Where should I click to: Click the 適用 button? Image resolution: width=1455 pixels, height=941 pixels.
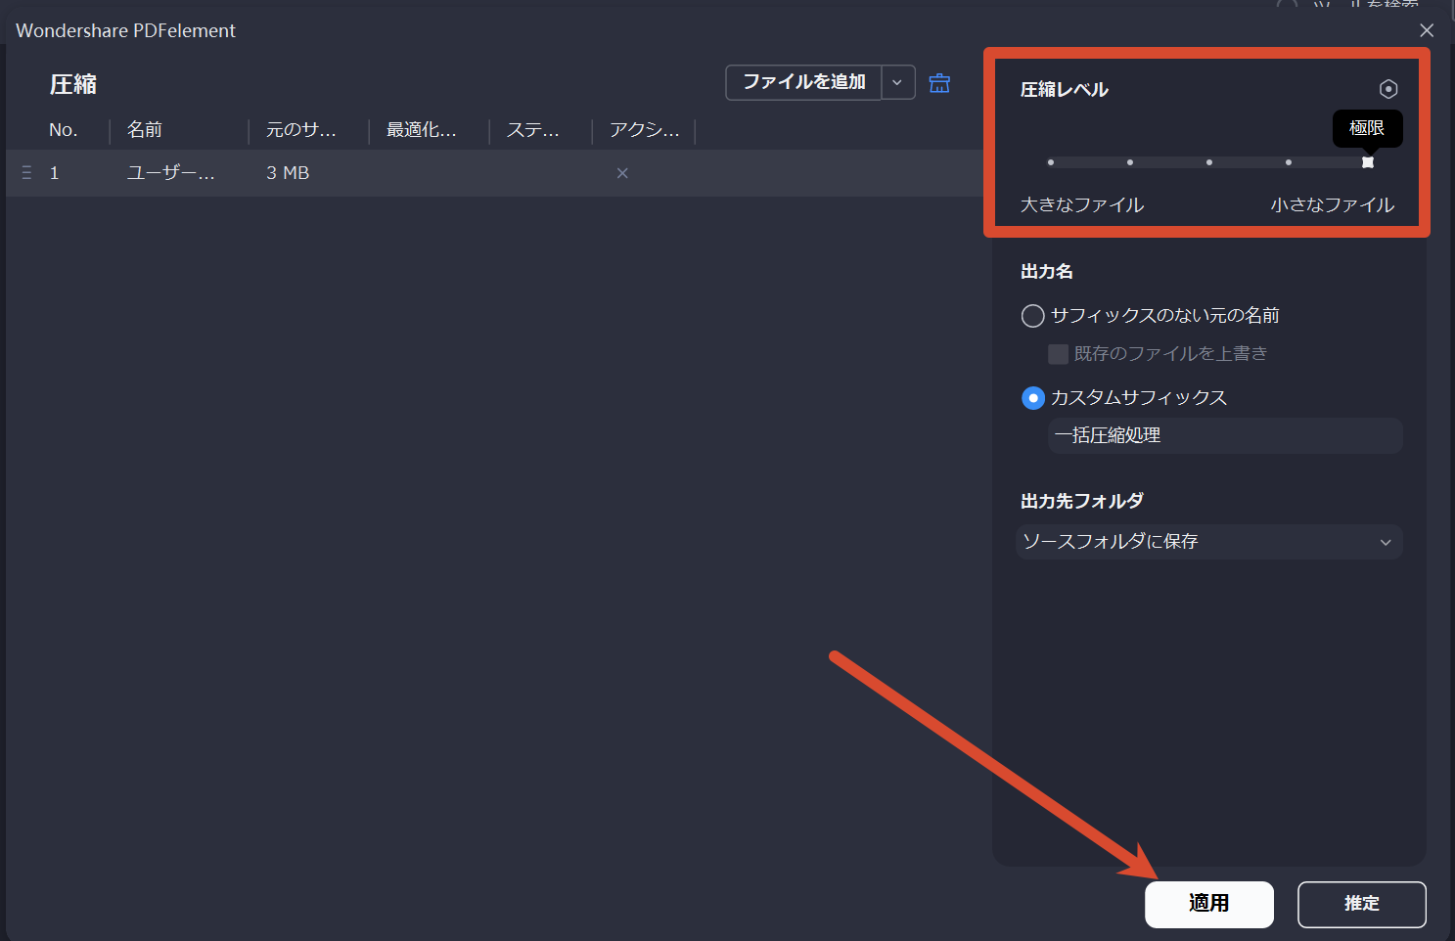tap(1209, 904)
